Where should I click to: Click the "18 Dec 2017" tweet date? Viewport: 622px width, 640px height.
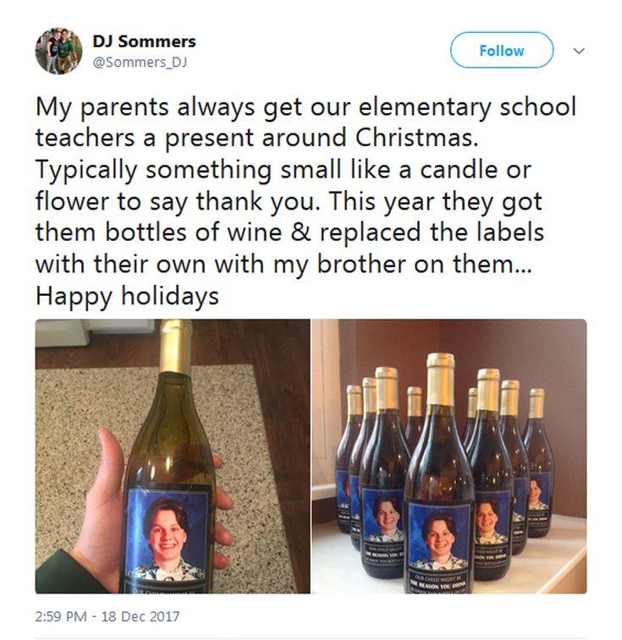(144, 616)
